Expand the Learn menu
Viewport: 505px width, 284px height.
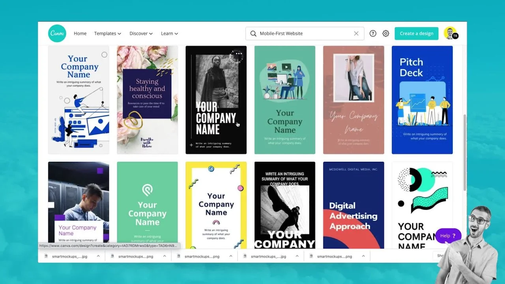170,34
